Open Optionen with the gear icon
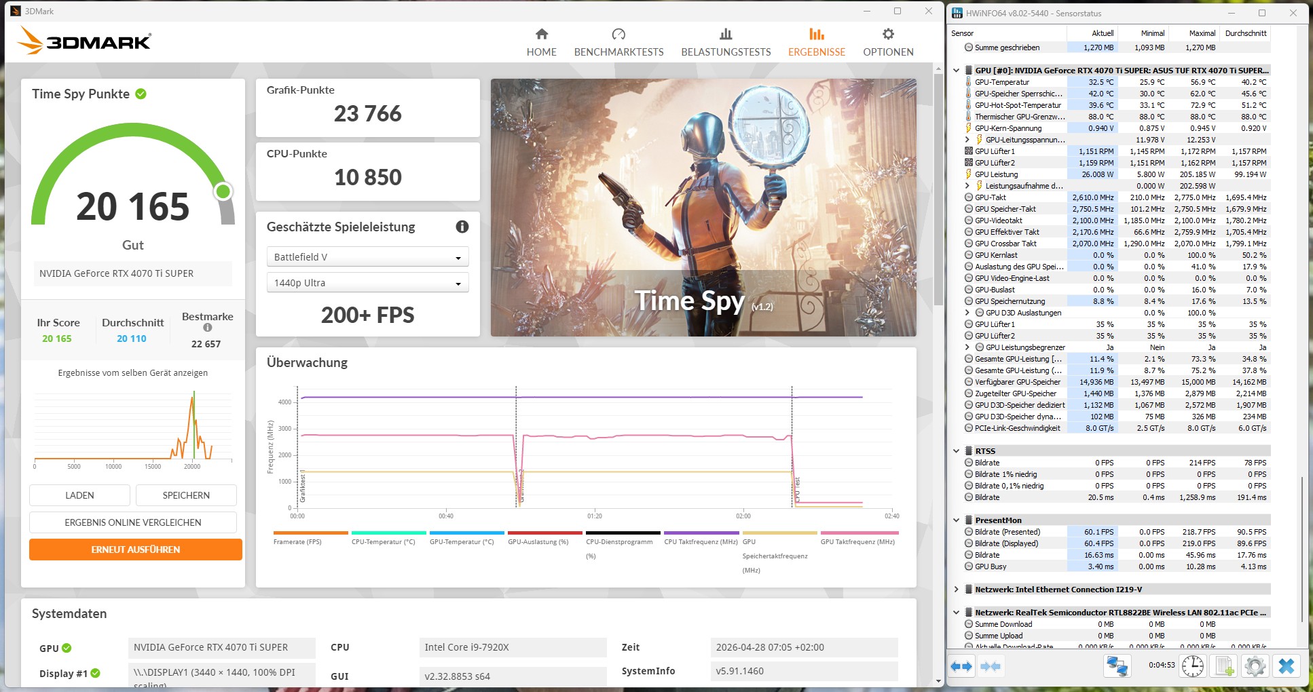Screen dimensions: 1313x692 click(887, 33)
